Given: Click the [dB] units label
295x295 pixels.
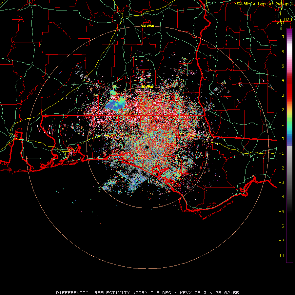Looking at the screenshot, I should point(280,23).
